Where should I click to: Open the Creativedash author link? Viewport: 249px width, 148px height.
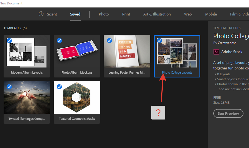click(227, 43)
